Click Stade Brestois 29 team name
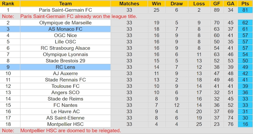Screen dimensions: 253x134 [65, 61]
